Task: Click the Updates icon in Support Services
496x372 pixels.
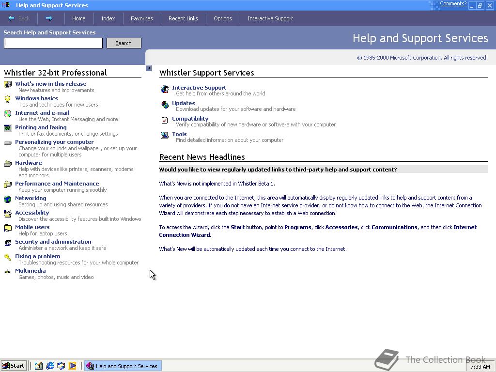Action: [x=165, y=105]
